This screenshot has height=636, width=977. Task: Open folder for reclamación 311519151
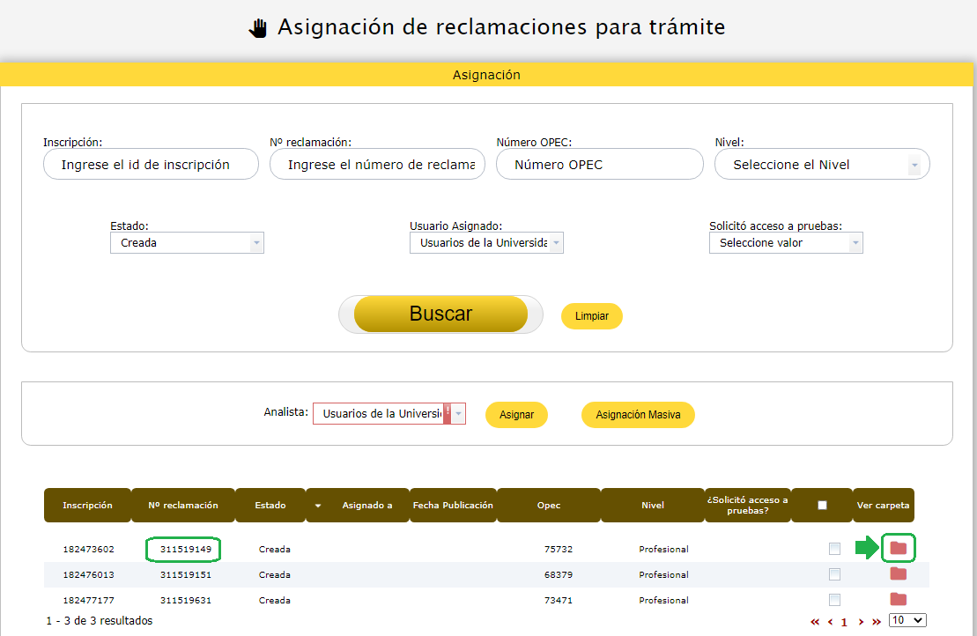pos(898,573)
